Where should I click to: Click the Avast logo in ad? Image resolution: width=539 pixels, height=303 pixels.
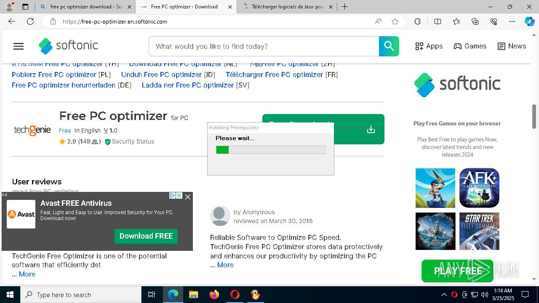[x=21, y=214]
